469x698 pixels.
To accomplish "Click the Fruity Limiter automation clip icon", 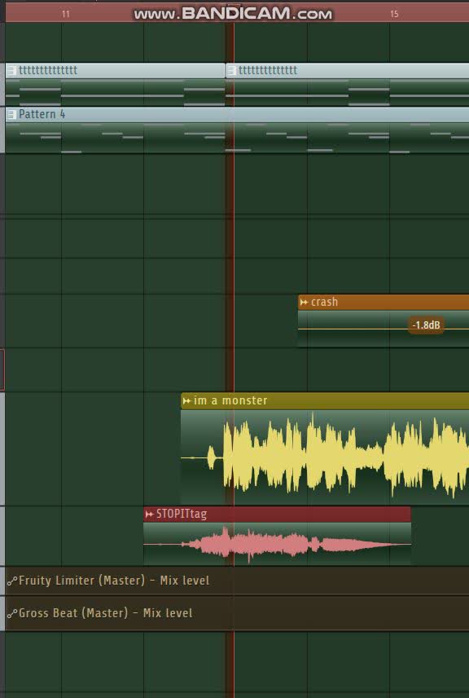I will pyautogui.click(x=12, y=581).
